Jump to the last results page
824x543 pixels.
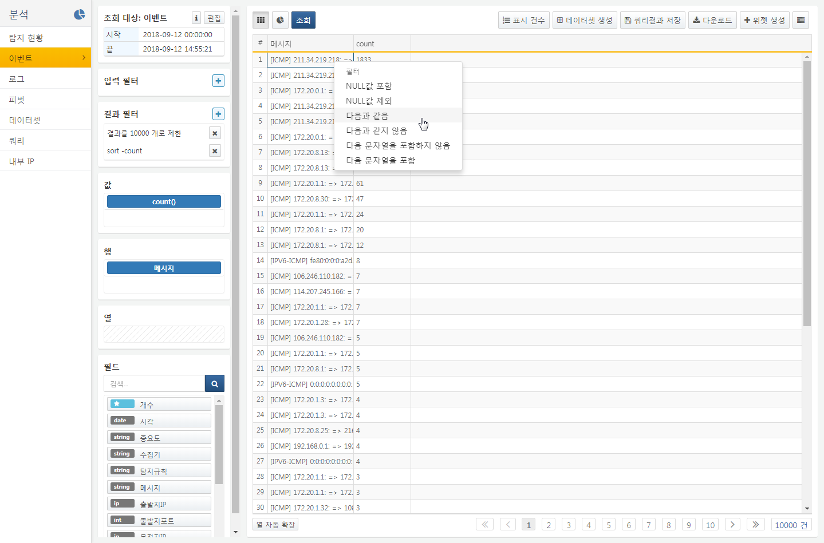click(x=756, y=524)
